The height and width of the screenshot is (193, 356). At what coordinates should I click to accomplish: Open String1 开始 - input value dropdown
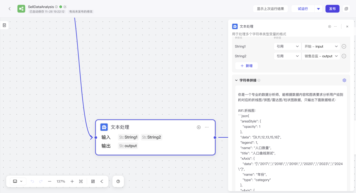pyautogui.click(x=321, y=46)
